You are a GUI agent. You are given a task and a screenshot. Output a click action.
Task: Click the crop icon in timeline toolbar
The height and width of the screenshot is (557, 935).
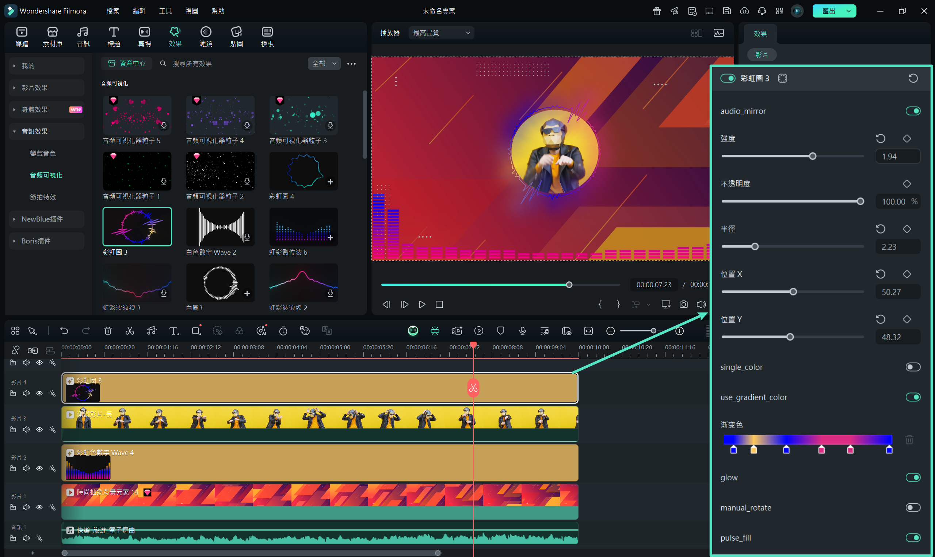coord(196,331)
